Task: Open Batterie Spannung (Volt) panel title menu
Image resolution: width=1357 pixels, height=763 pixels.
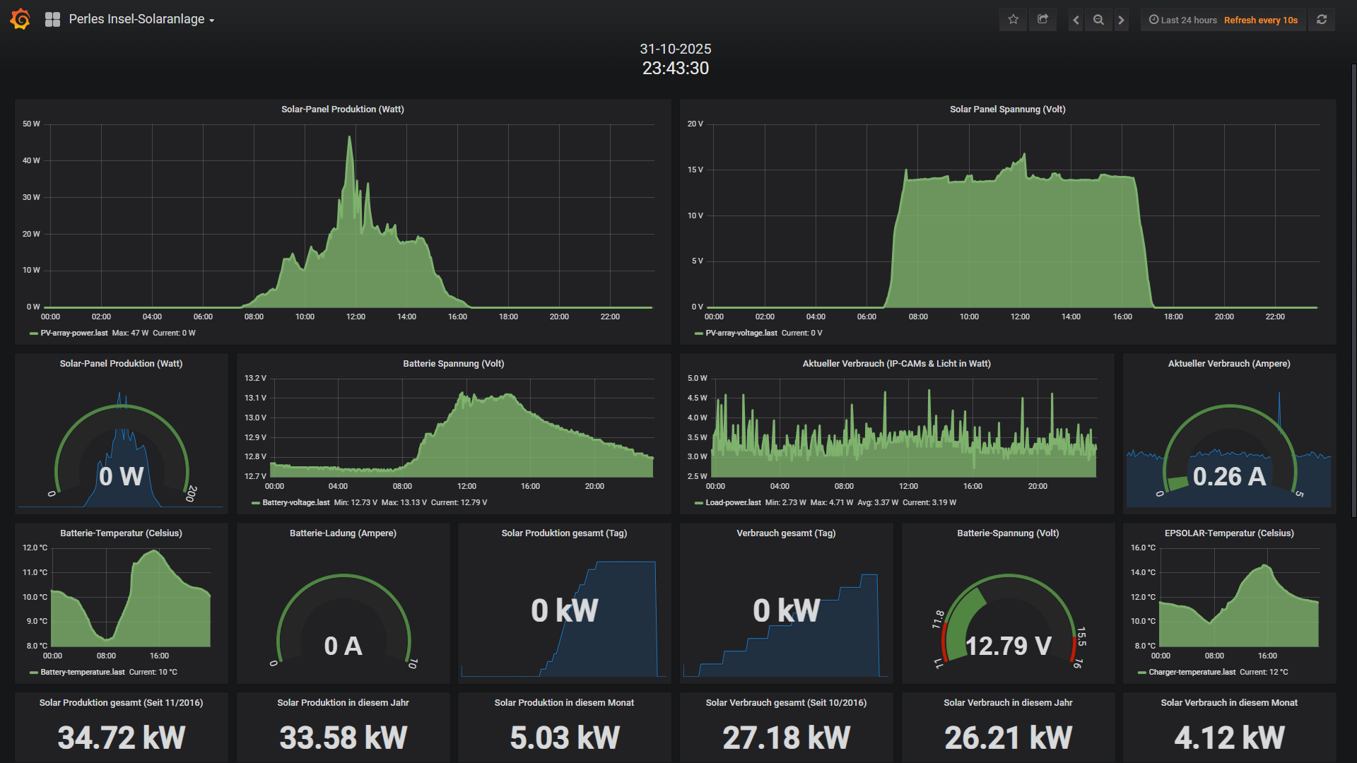Action: (453, 363)
